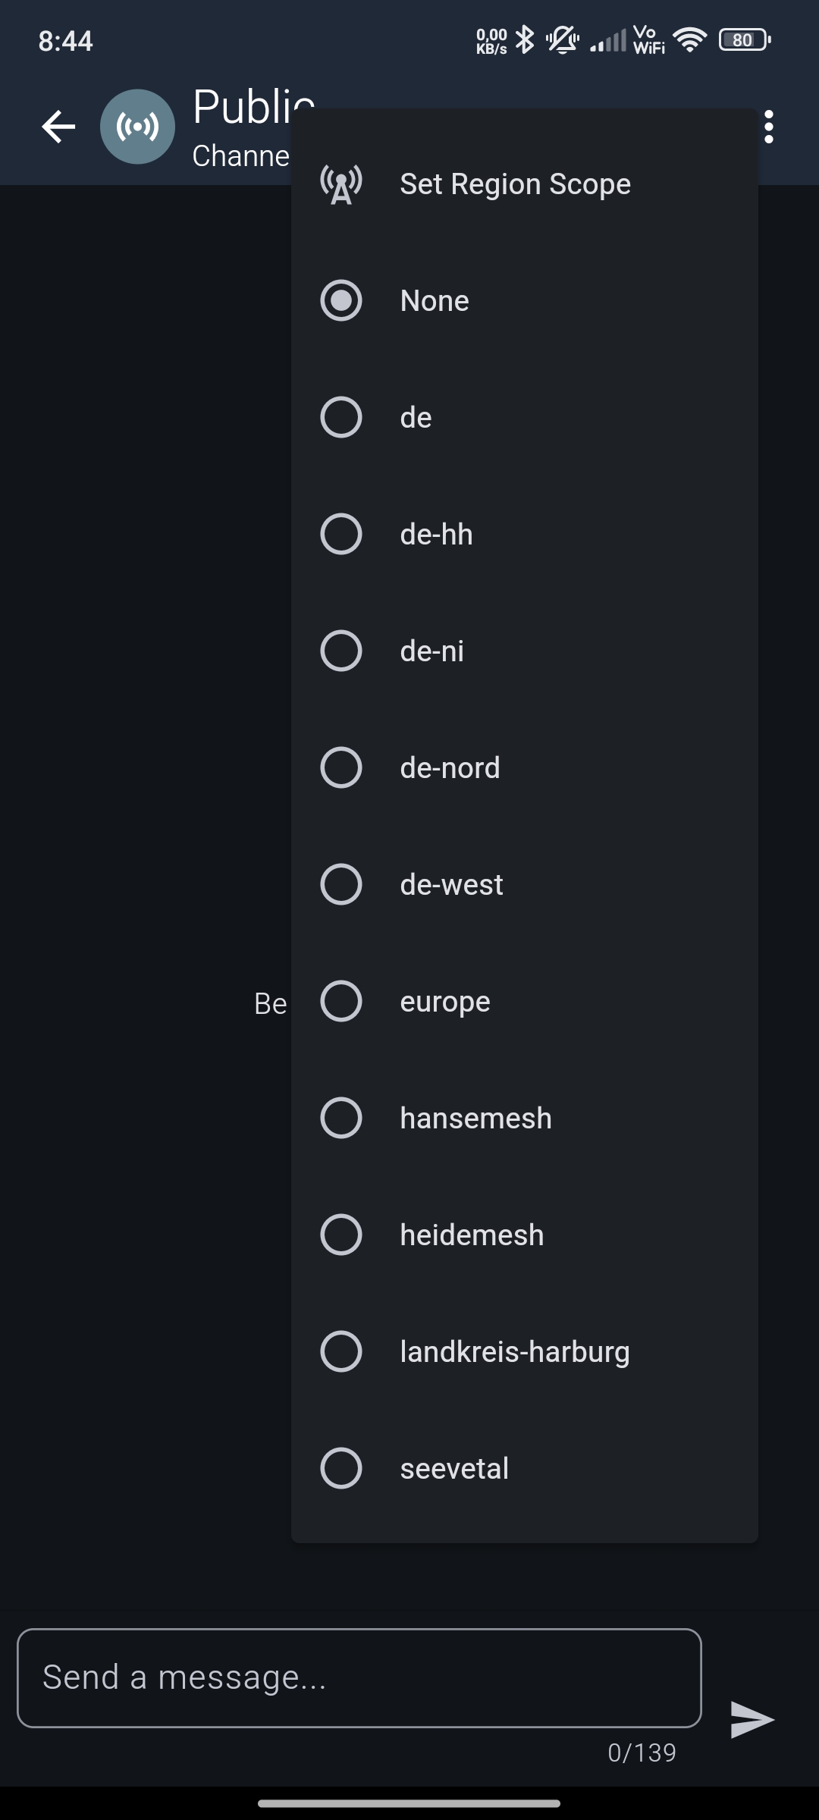The image size is (819, 1820).
Task: Tap the send message arrow icon
Action: coord(752,1719)
